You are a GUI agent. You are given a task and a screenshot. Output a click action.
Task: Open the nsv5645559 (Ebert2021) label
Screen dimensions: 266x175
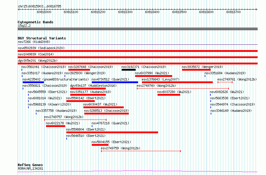coord(48,92)
